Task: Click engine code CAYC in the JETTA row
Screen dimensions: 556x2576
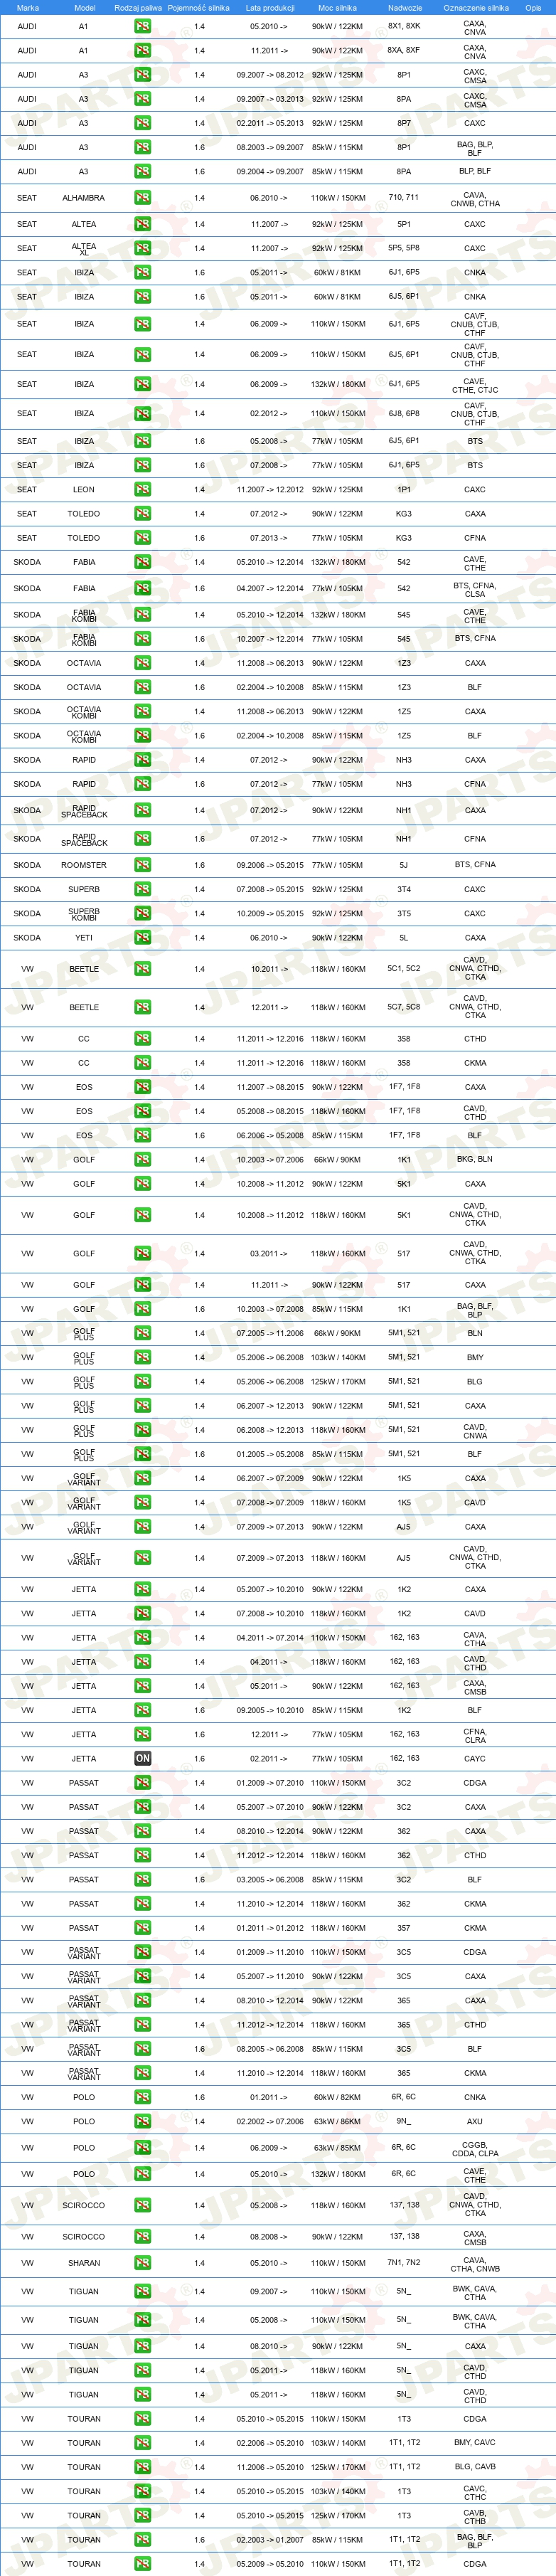Action: (475, 1759)
